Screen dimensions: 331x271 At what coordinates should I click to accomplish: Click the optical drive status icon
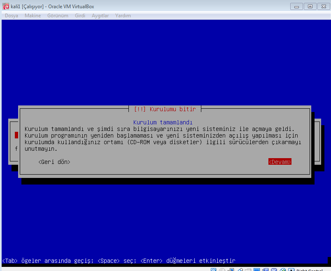(222, 270)
